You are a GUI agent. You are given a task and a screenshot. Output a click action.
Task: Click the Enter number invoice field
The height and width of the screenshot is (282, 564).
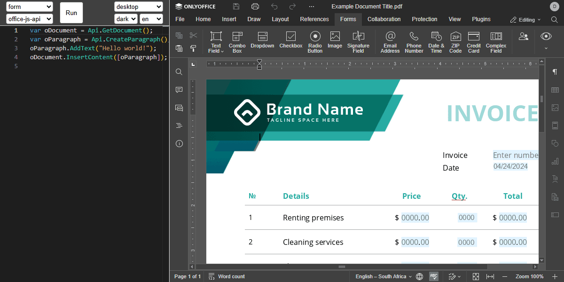[x=515, y=155]
